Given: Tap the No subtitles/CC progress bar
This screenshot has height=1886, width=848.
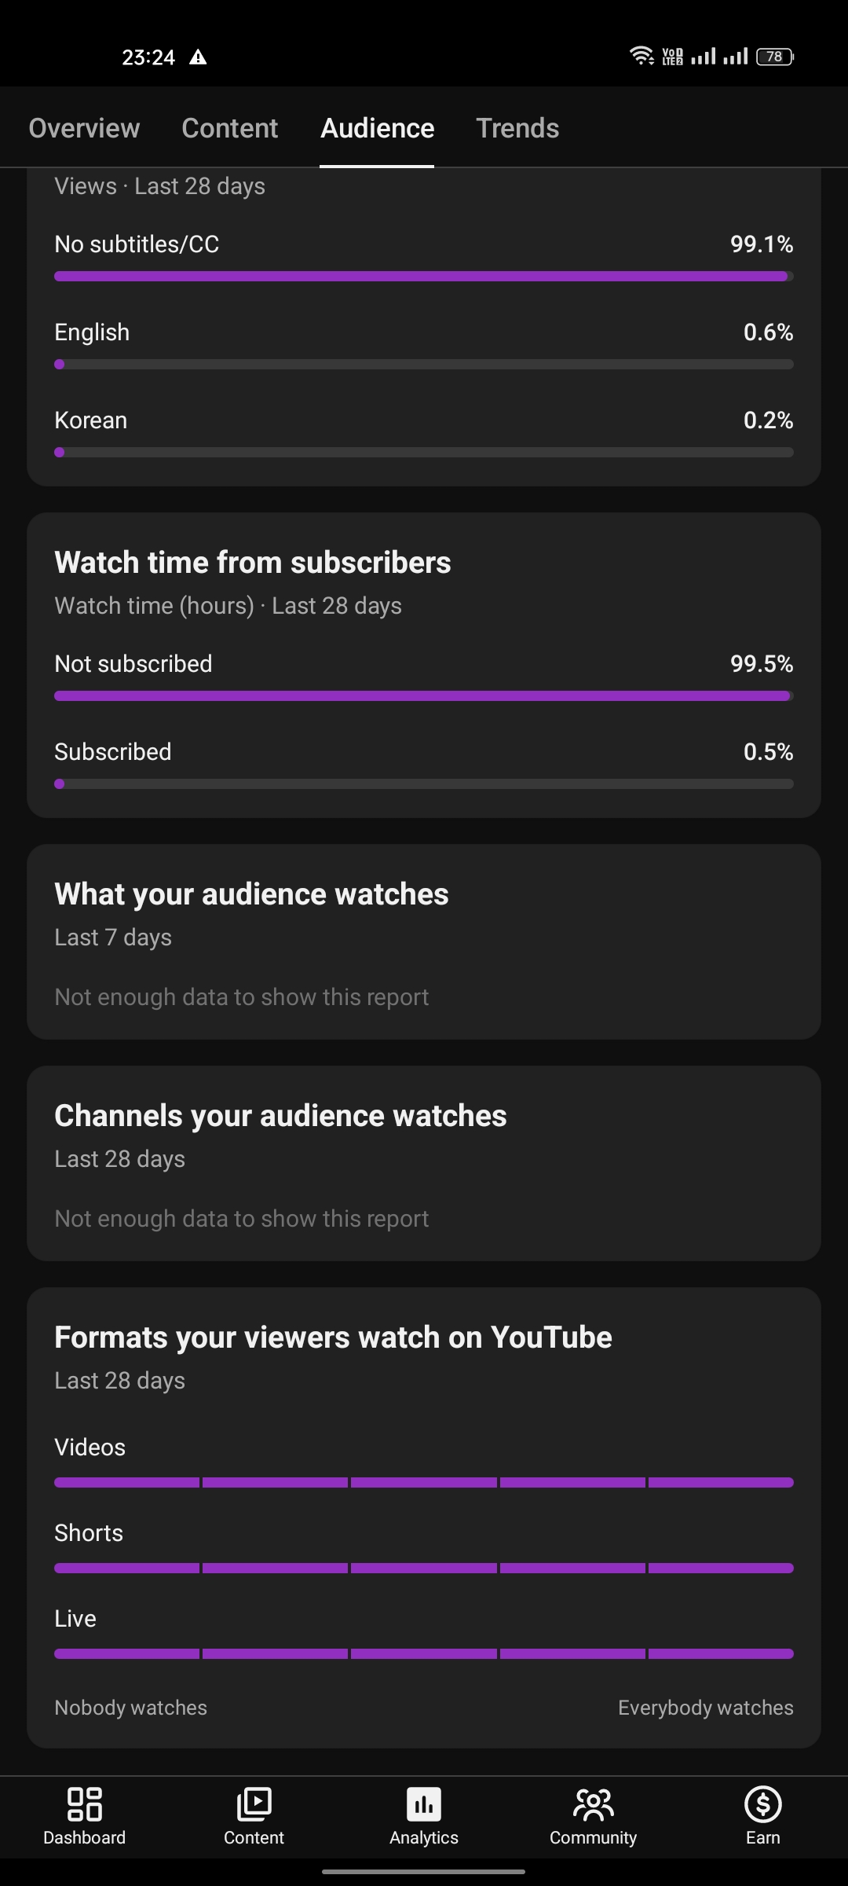Looking at the screenshot, I should point(424,277).
